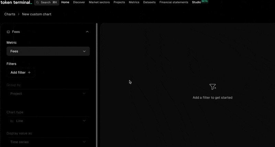
Task: Click the Add filter button
Action: pos(21,72)
